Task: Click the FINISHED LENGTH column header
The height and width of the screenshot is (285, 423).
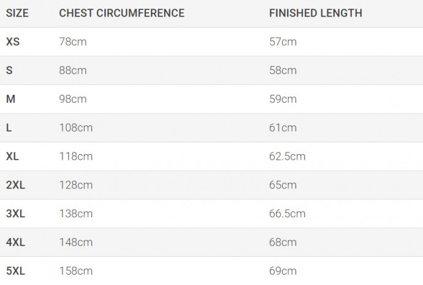Action: click(x=316, y=13)
